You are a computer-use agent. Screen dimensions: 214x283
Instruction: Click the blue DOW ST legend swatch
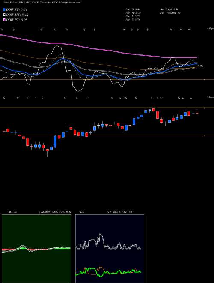(4, 9)
